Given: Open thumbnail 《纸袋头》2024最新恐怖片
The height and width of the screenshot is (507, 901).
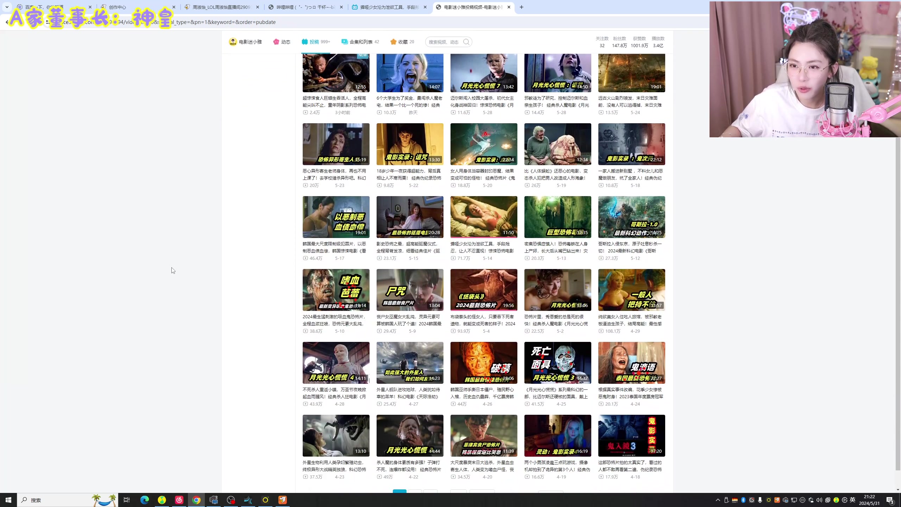Looking at the screenshot, I should pos(484,290).
